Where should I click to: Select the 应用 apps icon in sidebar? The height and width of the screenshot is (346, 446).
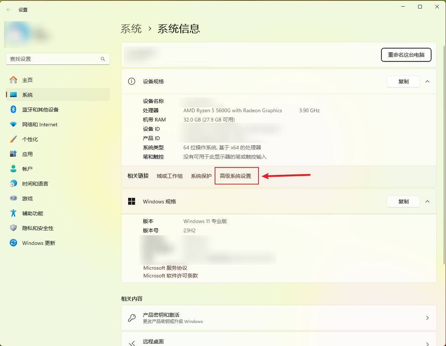click(13, 154)
